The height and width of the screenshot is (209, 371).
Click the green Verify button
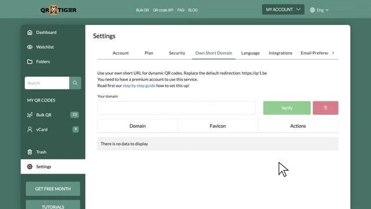[287, 108]
